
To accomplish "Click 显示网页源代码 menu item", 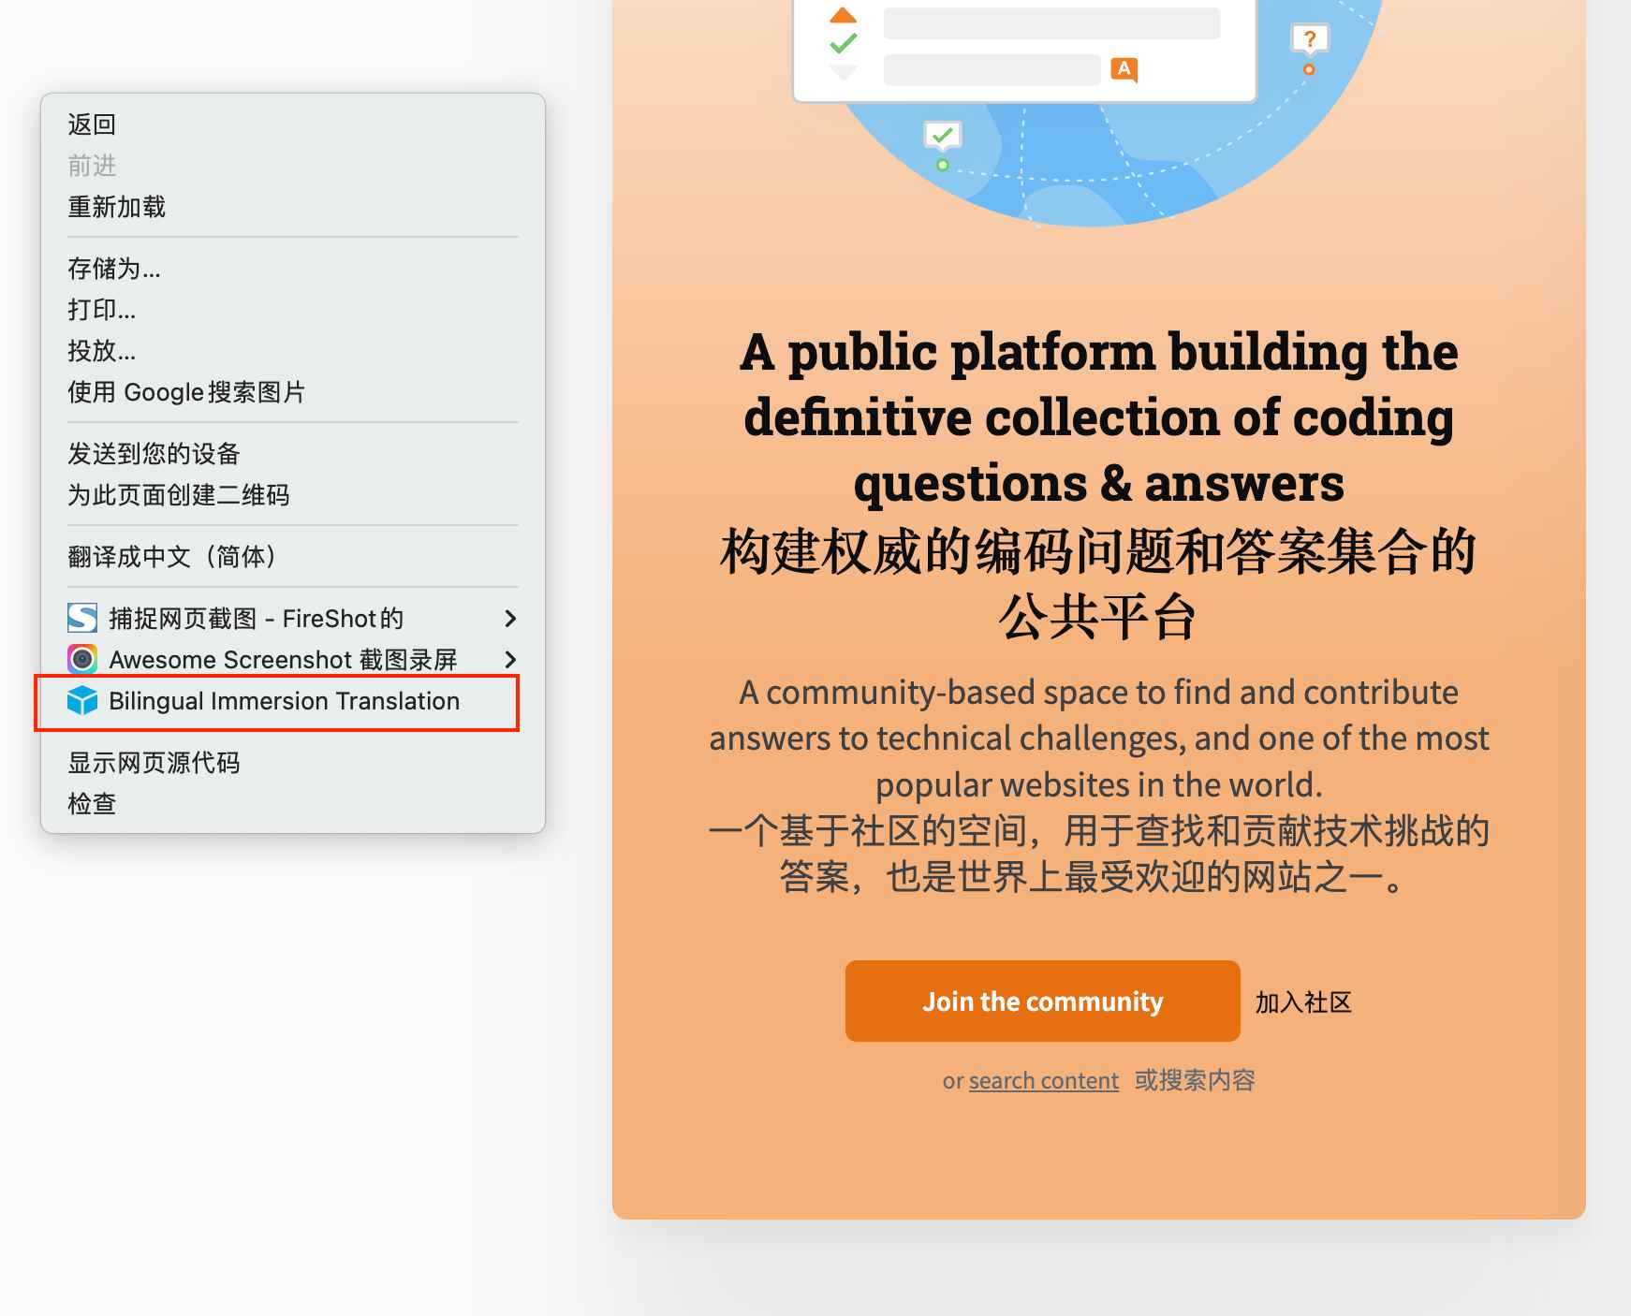I will tap(153, 762).
